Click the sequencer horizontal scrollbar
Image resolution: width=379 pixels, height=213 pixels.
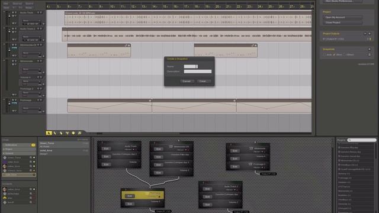[140, 133]
